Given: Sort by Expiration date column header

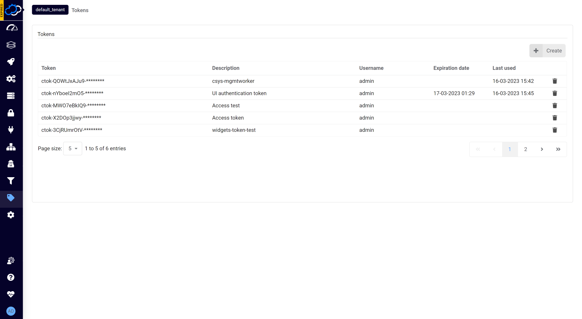Looking at the screenshot, I should click(x=451, y=68).
